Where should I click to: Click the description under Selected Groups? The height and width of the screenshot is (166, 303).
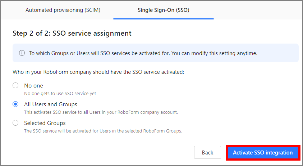tap(103, 131)
